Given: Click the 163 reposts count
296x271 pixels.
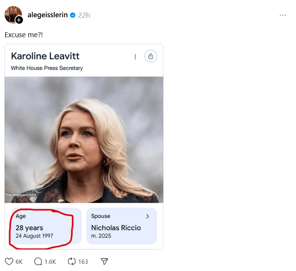Looking at the screenshot, I should point(83,261).
